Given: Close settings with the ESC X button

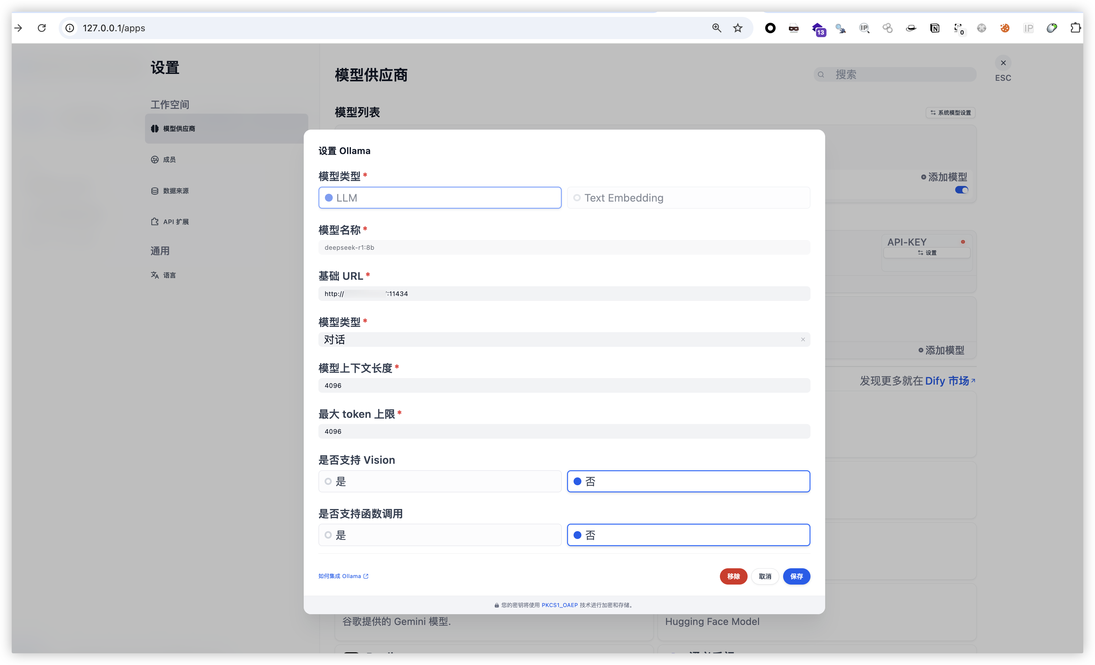Looking at the screenshot, I should (x=1003, y=63).
